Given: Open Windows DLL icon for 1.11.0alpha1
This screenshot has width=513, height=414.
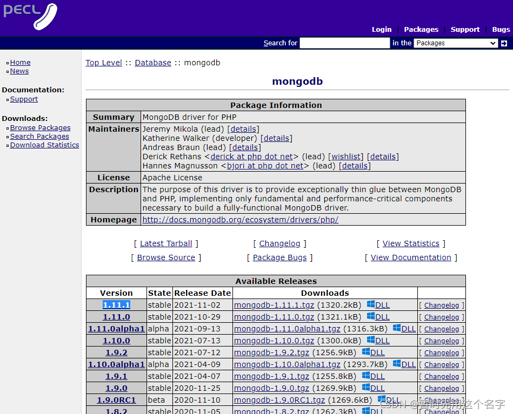Looking at the screenshot, I should [x=397, y=328].
